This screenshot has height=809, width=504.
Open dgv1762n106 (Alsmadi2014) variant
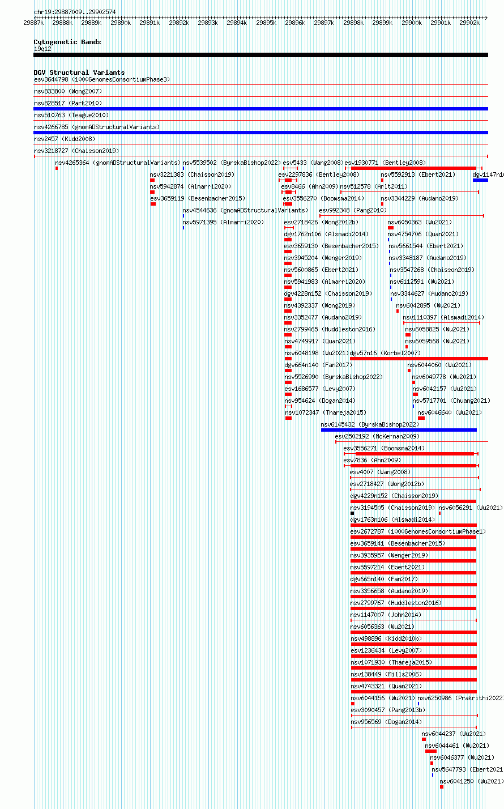(x=327, y=234)
